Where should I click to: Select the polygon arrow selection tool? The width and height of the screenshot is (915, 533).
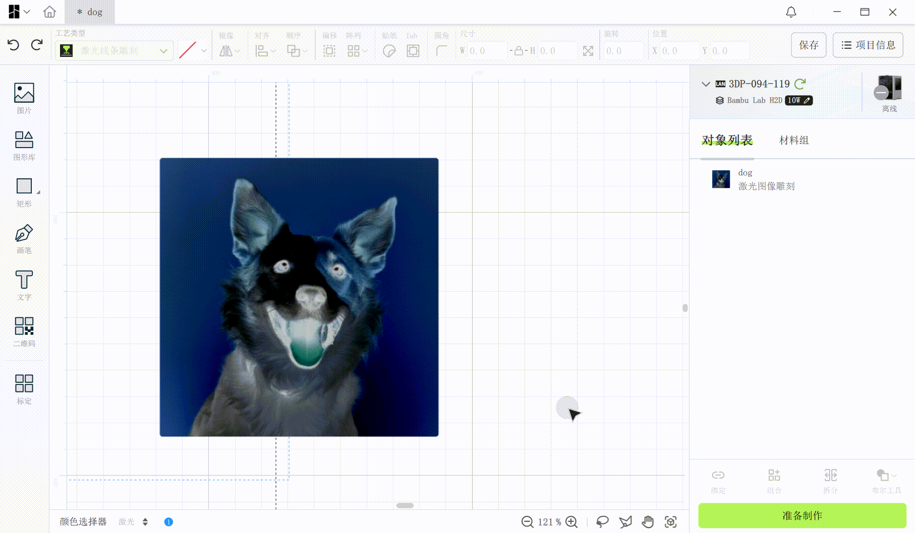click(625, 522)
